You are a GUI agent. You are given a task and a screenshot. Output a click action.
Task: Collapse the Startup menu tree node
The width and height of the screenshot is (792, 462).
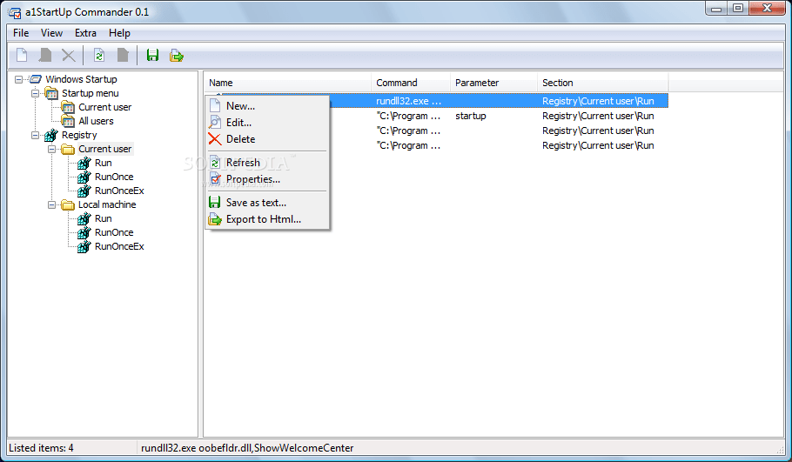(35, 93)
